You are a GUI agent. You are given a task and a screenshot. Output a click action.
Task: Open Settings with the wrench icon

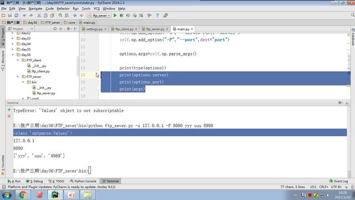pos(149,16)
